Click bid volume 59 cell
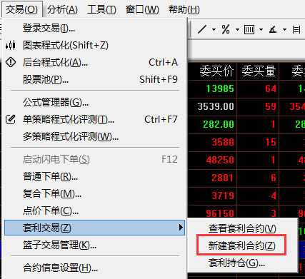Image resolution: width=305 pixels, height=279 pixels. click(258, 106)
